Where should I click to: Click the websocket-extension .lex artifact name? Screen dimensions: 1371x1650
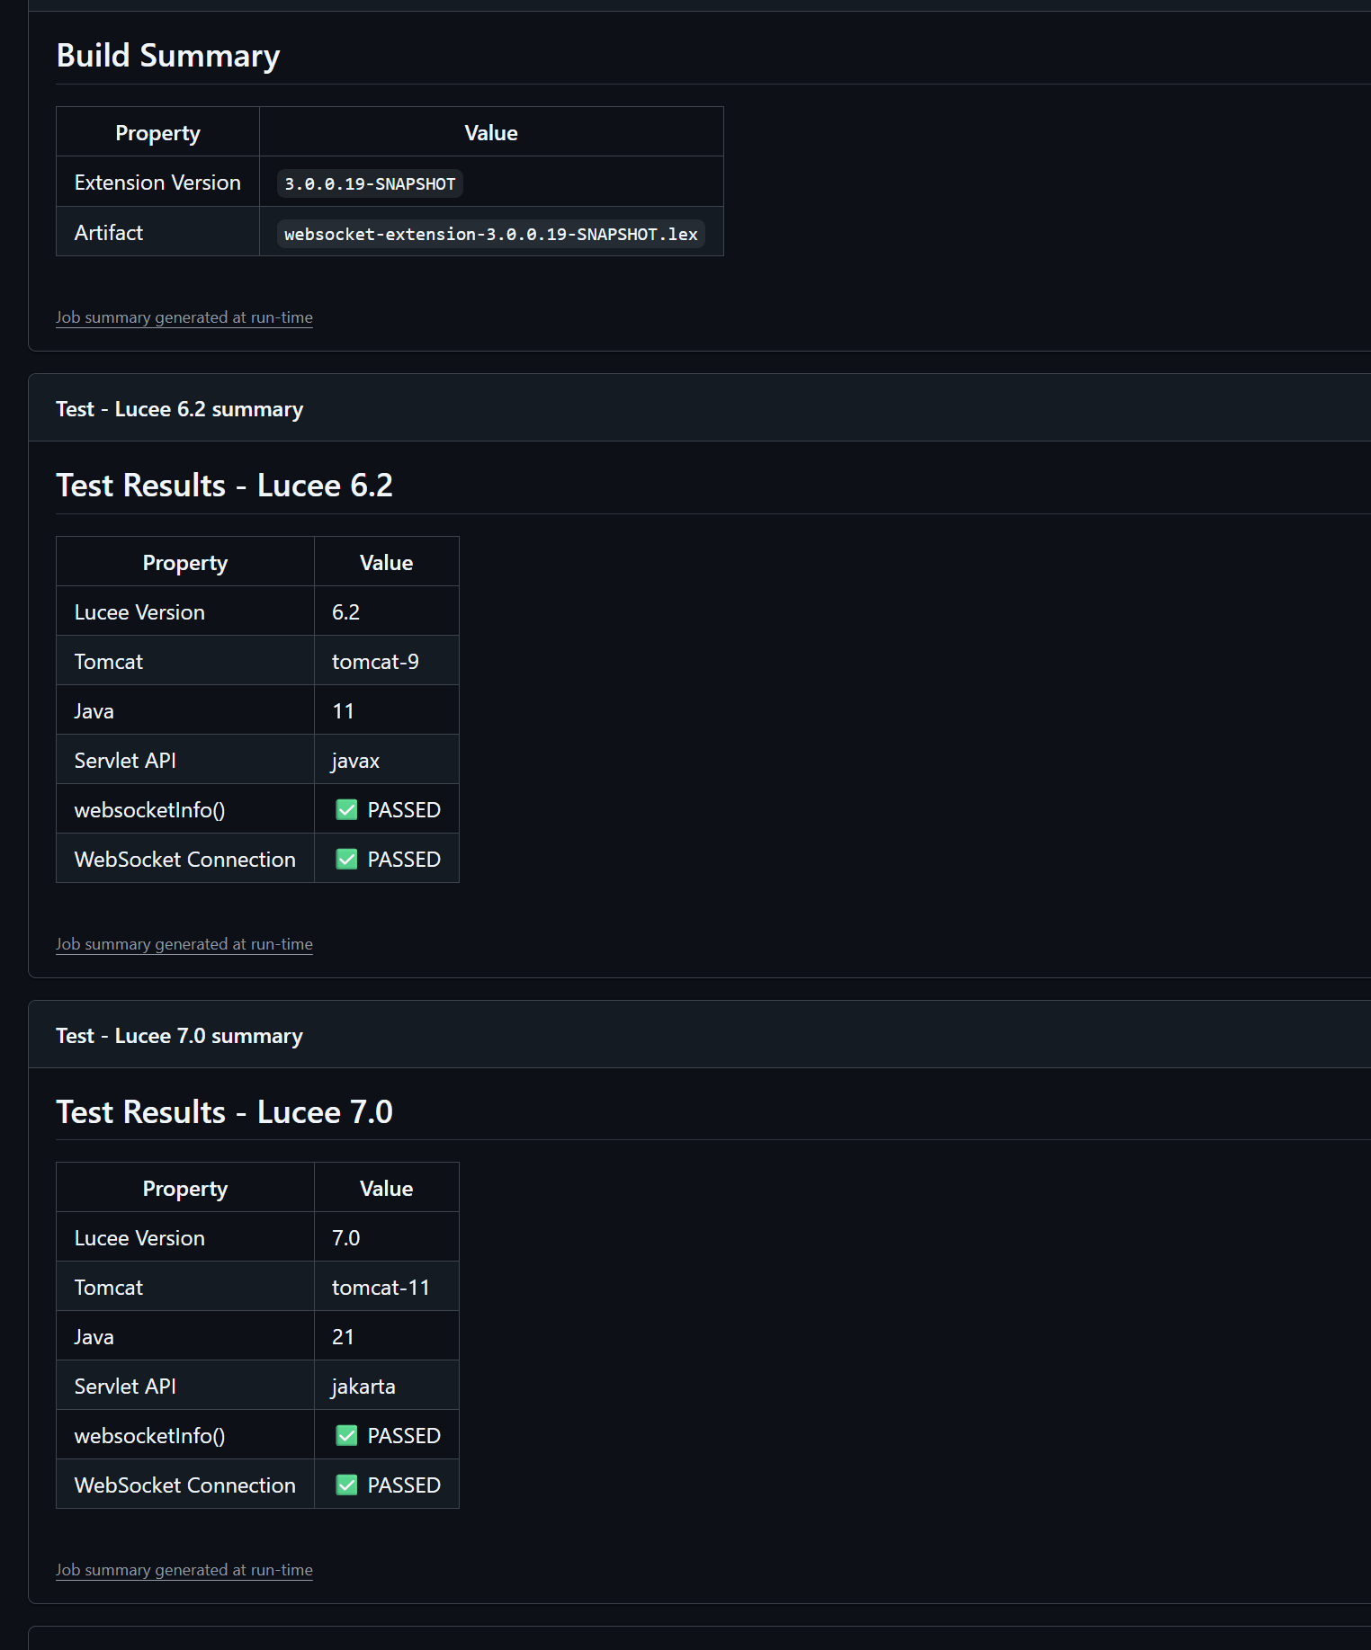(x=490, y=234)
